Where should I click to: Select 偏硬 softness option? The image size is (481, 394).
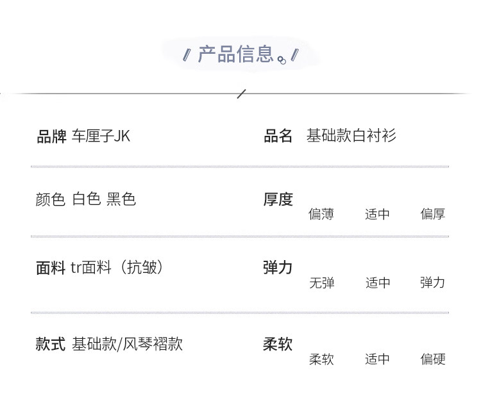click(433, 359)
